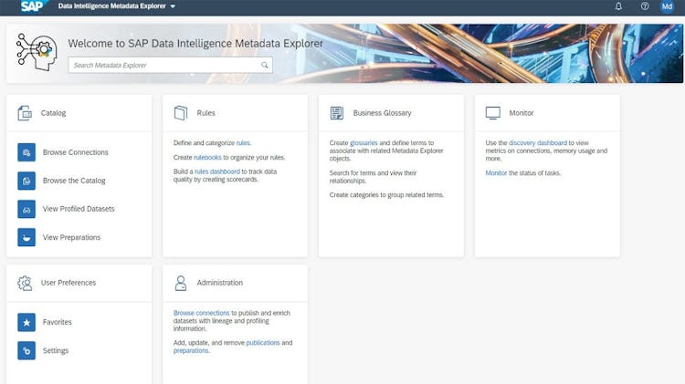
Task: Click the Welcome to SAP Data Intelligence title
Action: [195, 44]
